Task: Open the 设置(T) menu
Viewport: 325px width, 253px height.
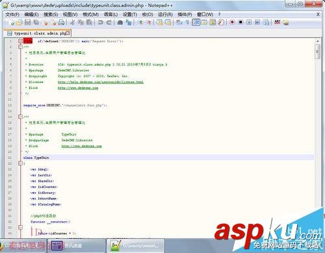Action: pyautogui.click(x=130, y=14)
